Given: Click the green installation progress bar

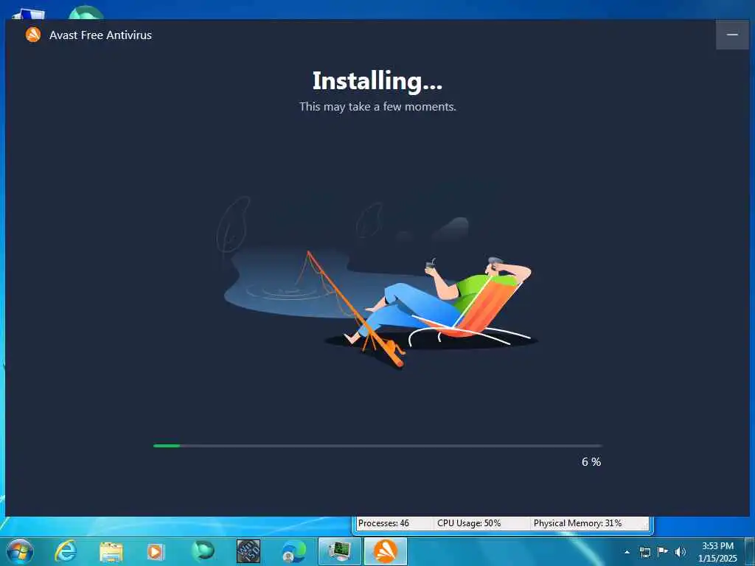Looking at the screenshot, I should [377, 446].
